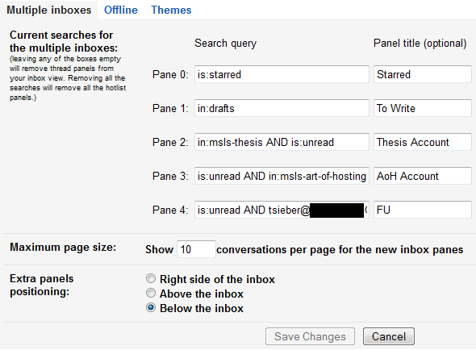476x350 pixels.
Task: Select Right side of the inbox option
Action: [151, 278]
